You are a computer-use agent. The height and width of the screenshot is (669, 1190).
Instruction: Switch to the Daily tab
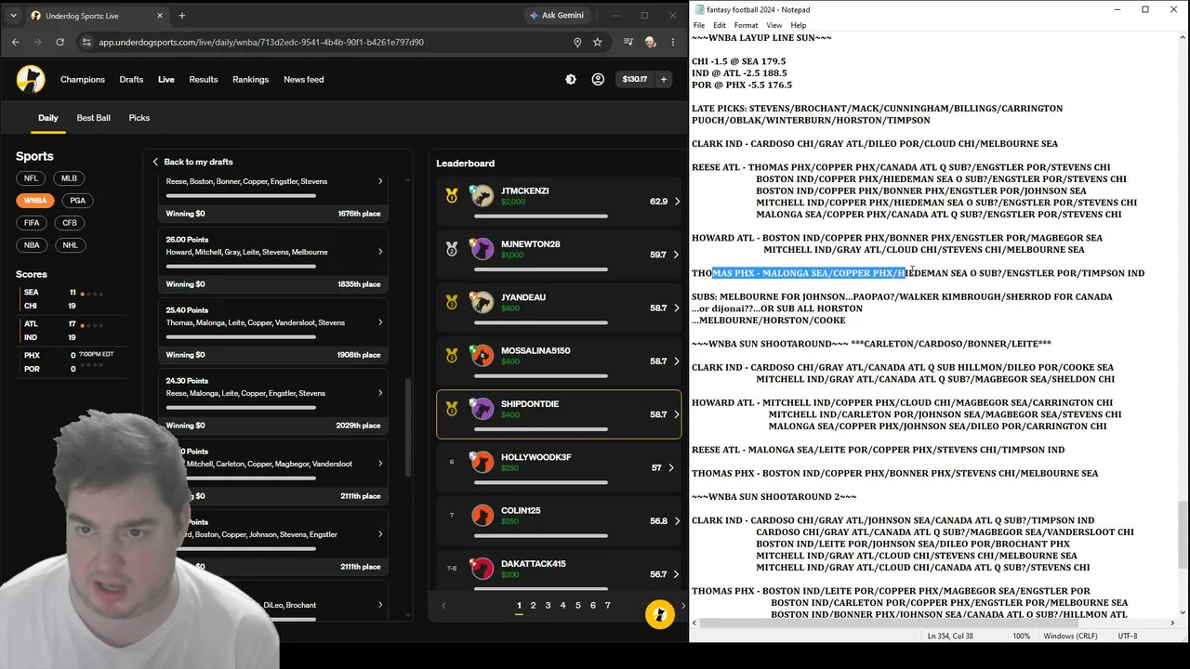pos(48,118)
